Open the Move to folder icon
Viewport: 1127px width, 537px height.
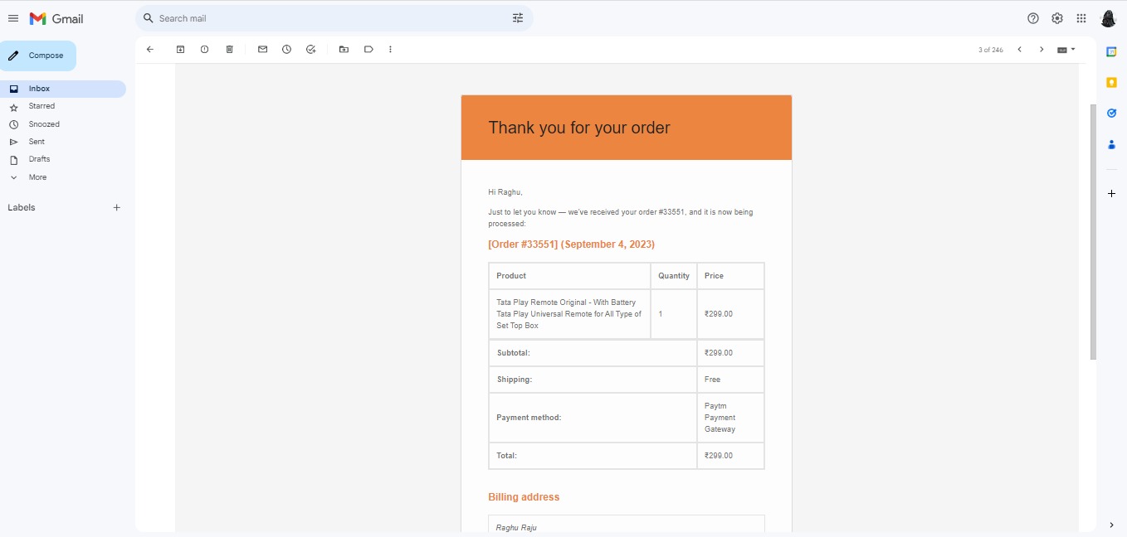[x=344, y=50]
